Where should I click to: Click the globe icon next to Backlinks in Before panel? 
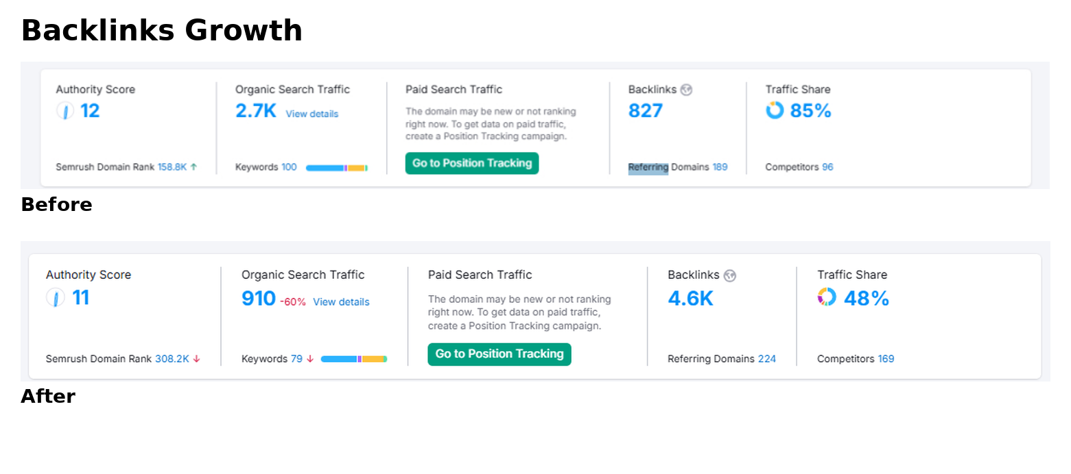(x=686, y=90)
